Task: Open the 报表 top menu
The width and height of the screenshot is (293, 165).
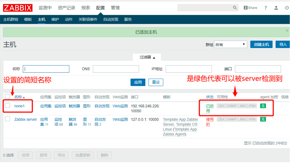Action: (x=85, y=8)
